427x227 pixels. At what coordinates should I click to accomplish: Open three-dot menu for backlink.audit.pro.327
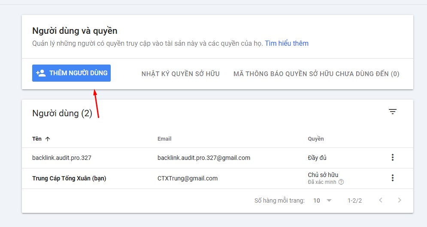click(392, 158)
